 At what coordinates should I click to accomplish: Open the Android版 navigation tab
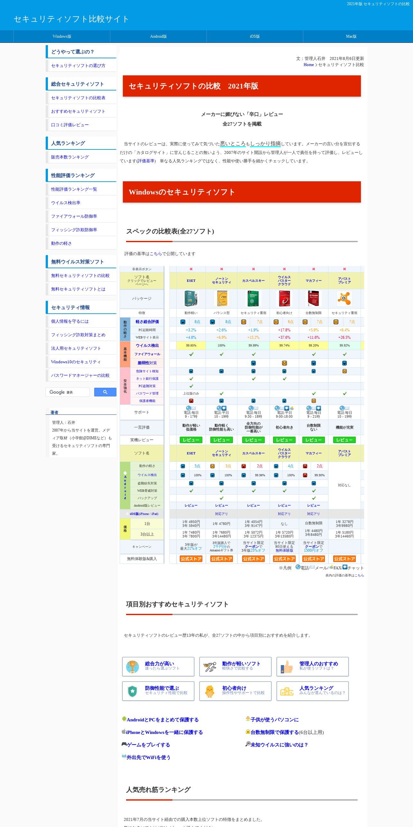click(x=158, y=36)
